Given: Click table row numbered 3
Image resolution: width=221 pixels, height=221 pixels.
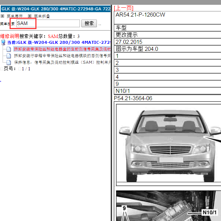Looking at the screenshot, I should (x=168, y=70).
